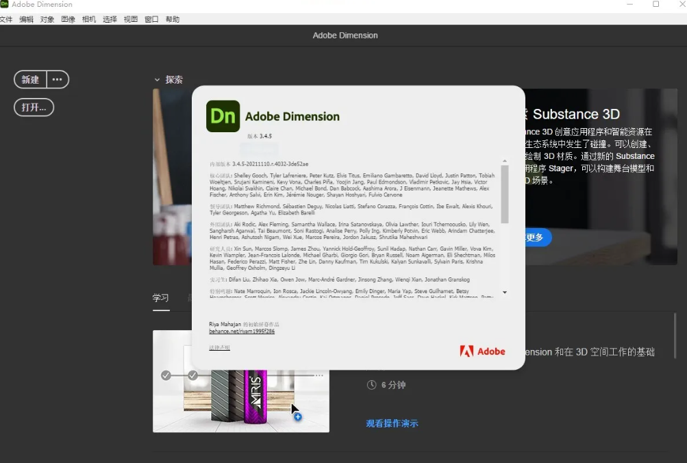Click the second checkmark circle on tutorial thumbnail
This screenshot has height=463, width=687.
click(x=192, y=375)
